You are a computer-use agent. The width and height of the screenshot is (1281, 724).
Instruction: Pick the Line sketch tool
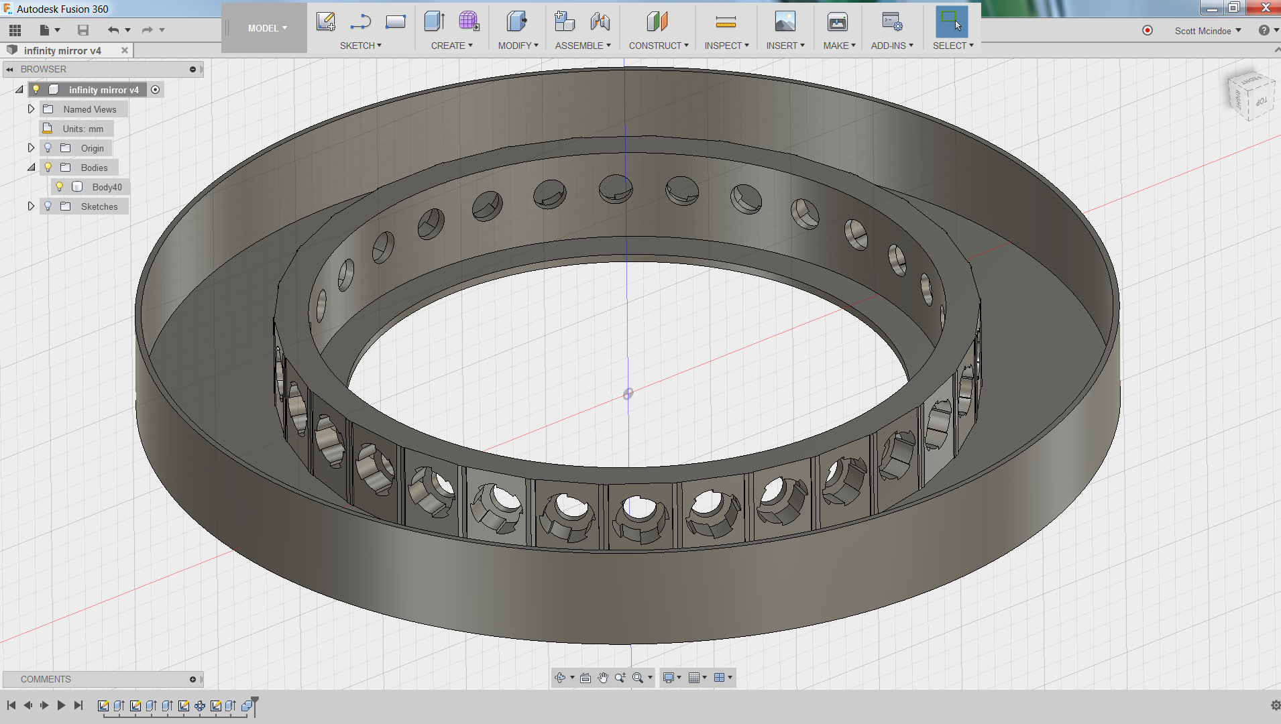361,21
